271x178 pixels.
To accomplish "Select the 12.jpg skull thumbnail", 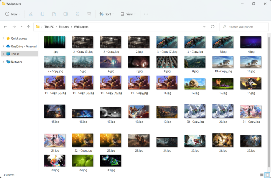I will [x=195, y=84].
